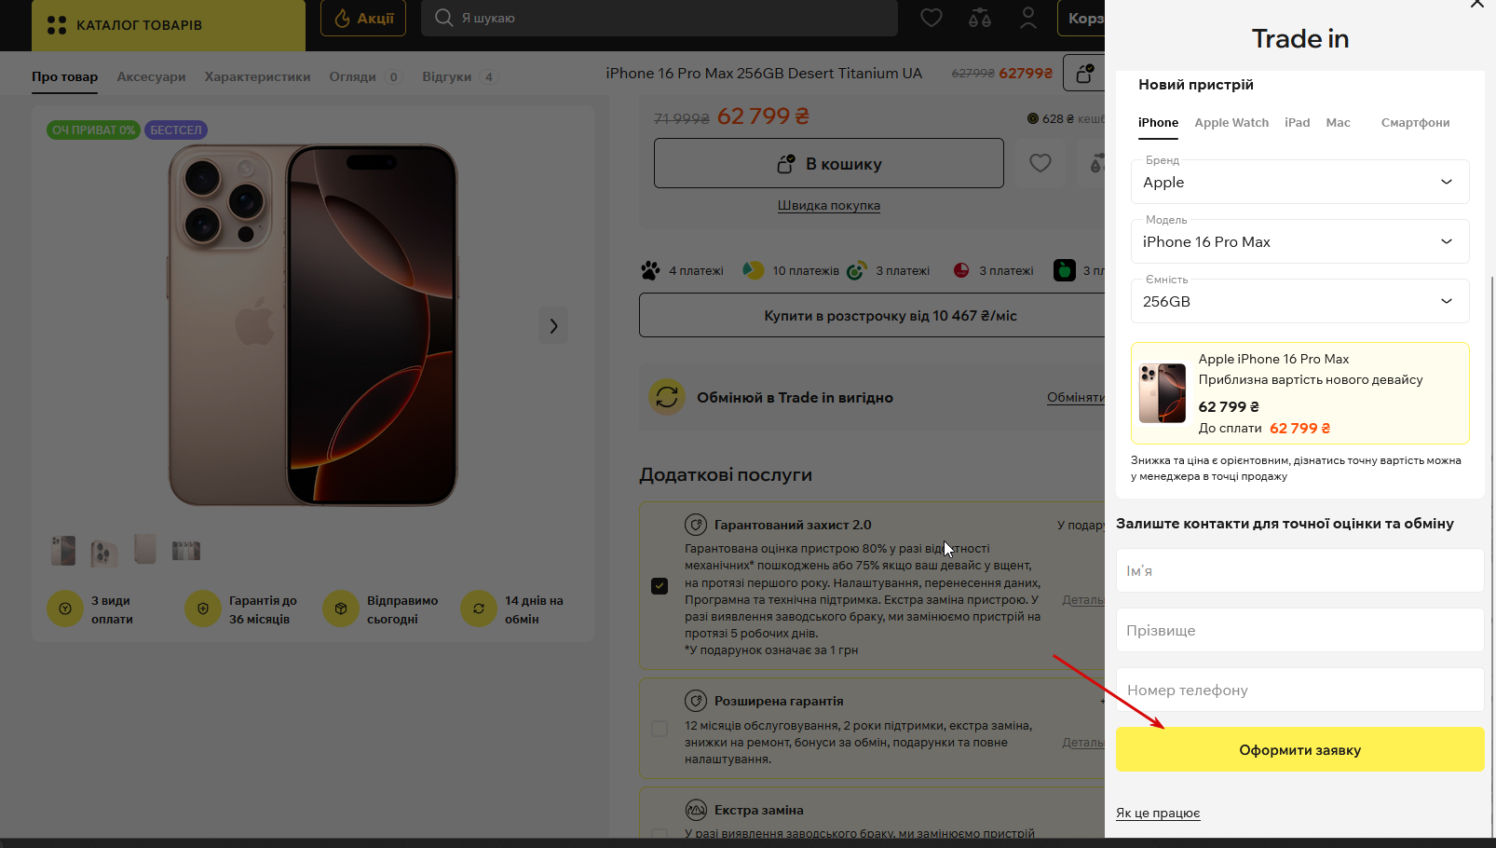The image size is (1496, 848).
Task: Open Деталі link for Гарантований захист 2.0
Action: 1083,600
